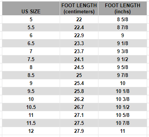Click the US size 11.5 cell

31,123
